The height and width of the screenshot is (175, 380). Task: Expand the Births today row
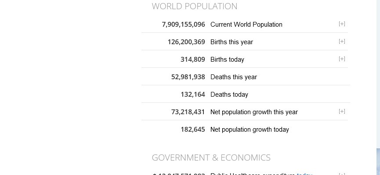click(342, 59)
